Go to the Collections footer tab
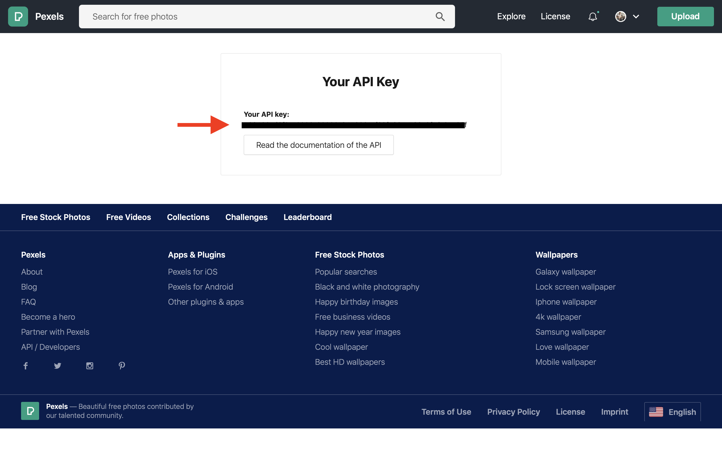Viewport: 722px width, 451px height. [x=188, y=217]
